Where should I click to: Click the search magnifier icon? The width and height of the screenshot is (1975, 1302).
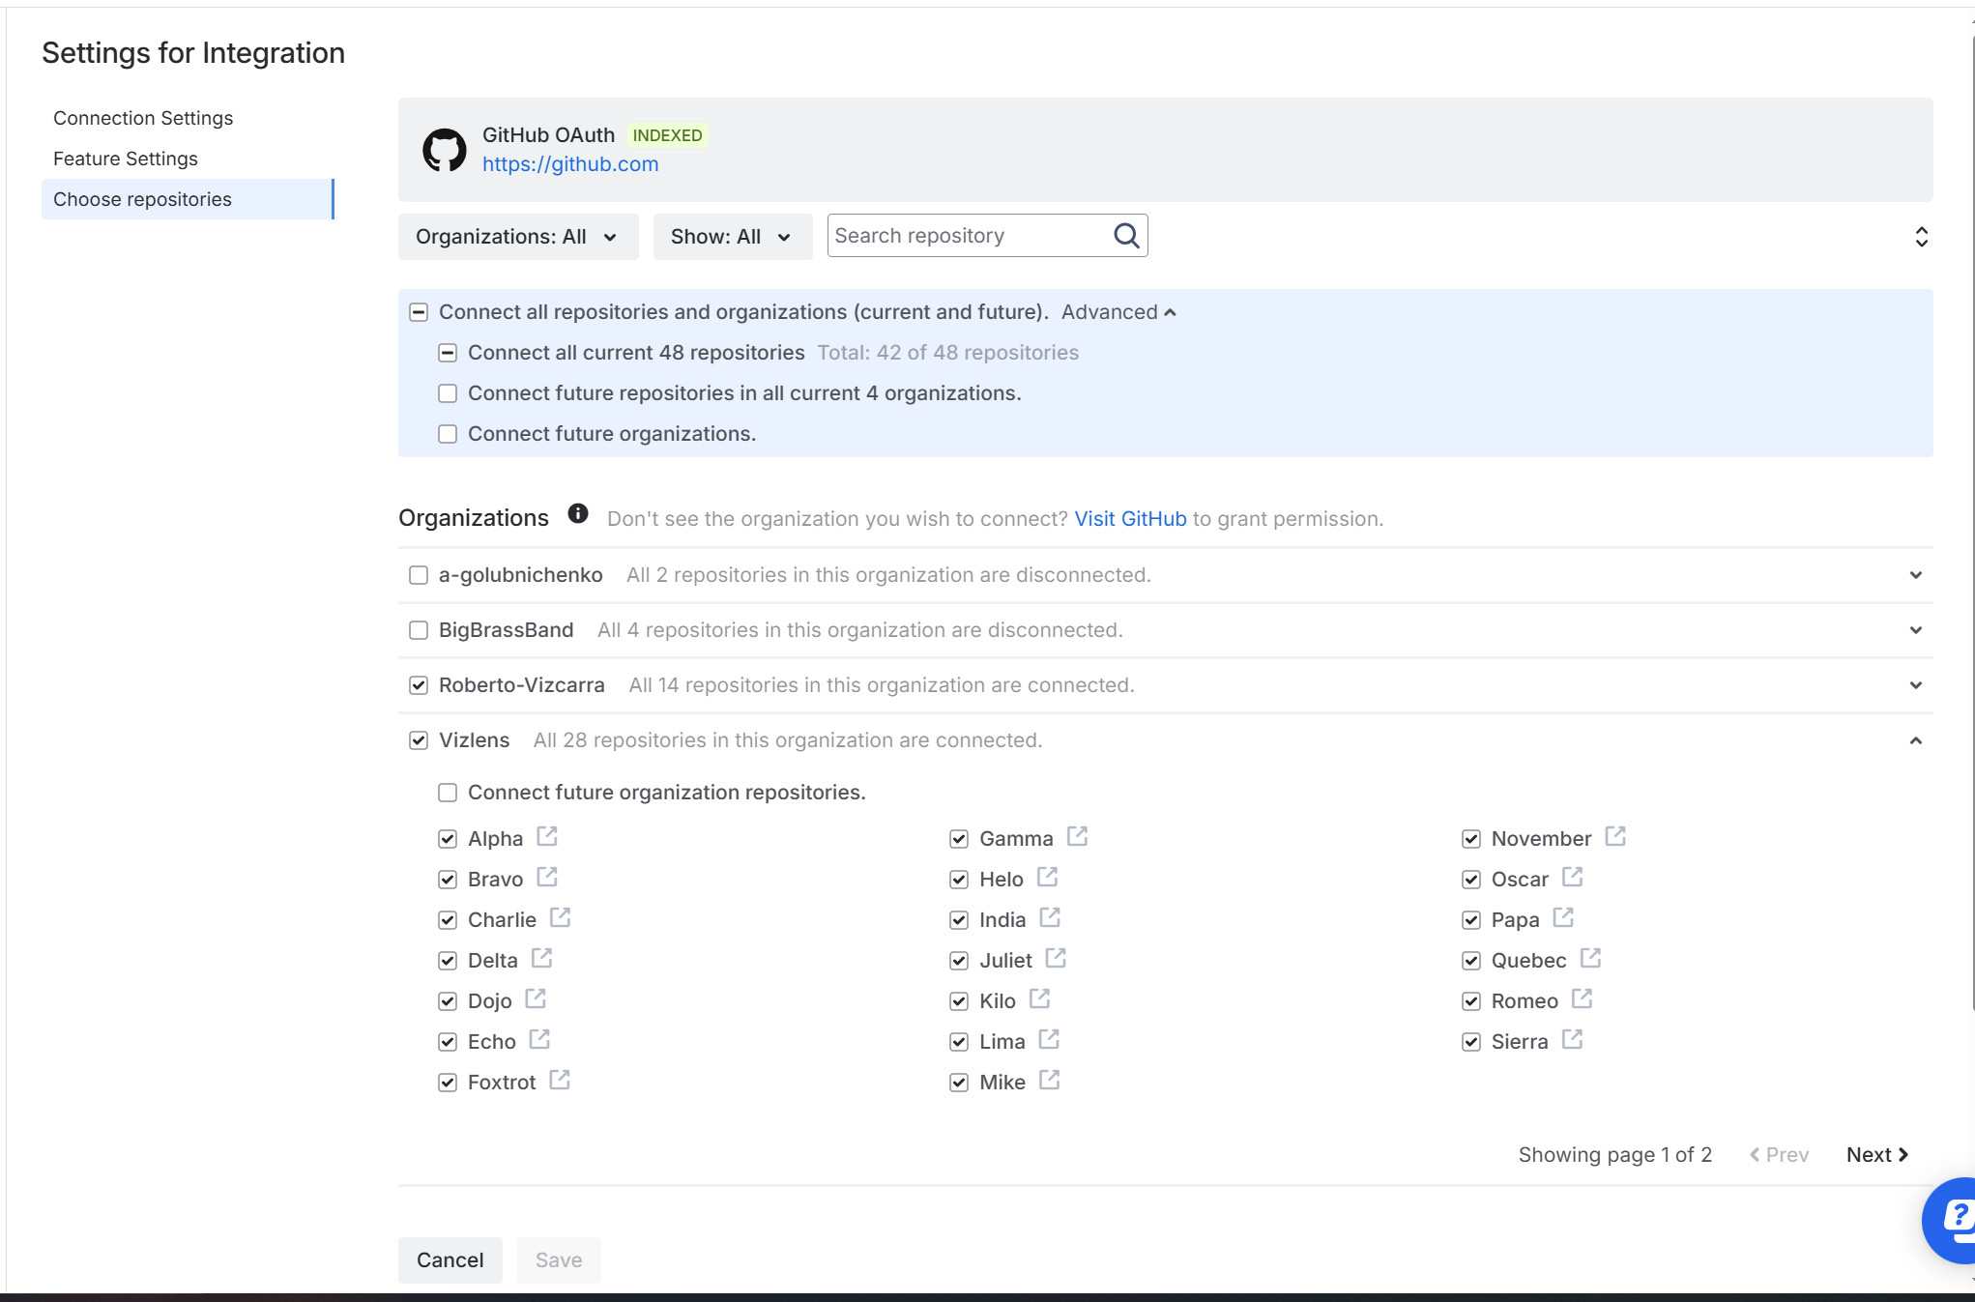tap(1126, 236)
